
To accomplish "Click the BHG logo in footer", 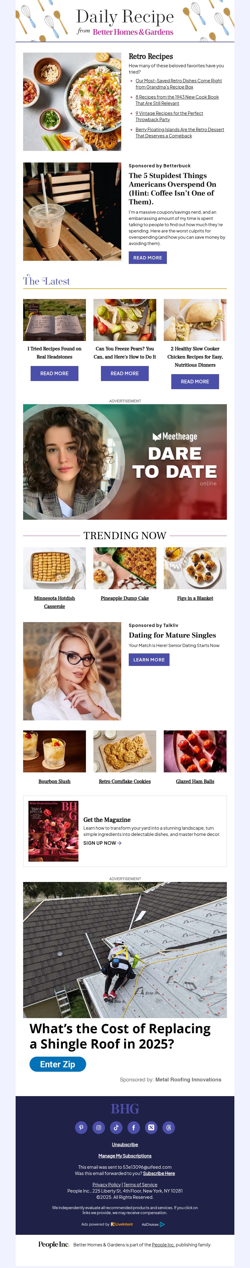I will click(x=125, y=1109).
